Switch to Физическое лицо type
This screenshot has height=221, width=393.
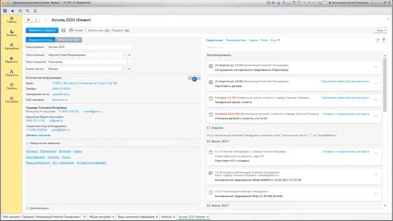pyautogui.click(x=68, y=40)
